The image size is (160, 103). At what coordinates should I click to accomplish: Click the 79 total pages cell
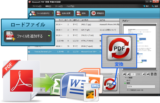(68, 46)
